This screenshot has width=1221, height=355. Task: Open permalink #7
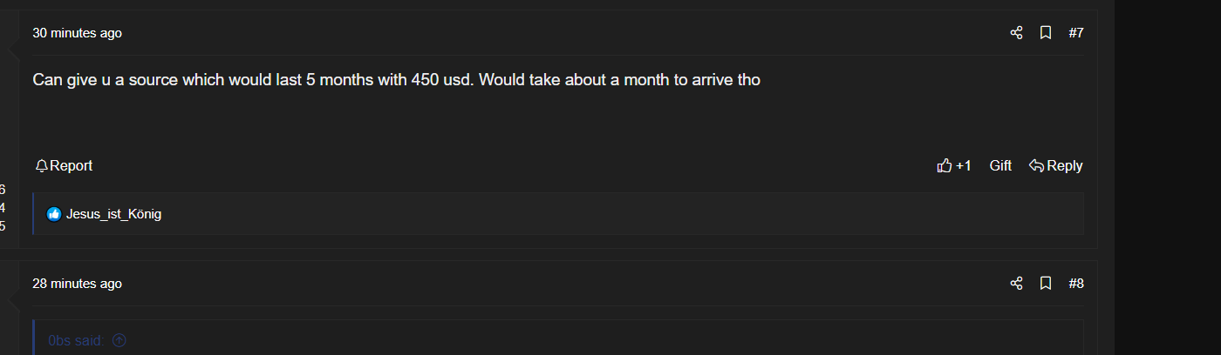(x=1076, y=33)
